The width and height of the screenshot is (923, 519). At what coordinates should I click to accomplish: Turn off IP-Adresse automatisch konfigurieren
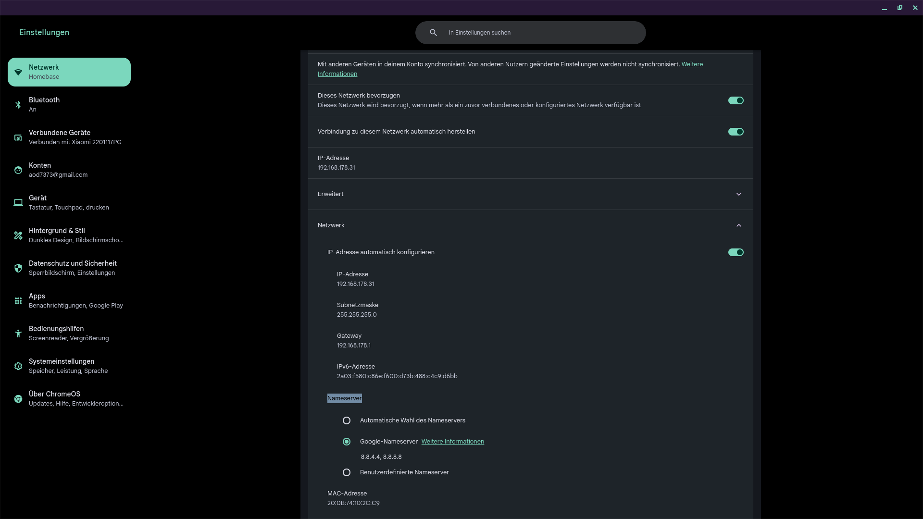click(736, 252)
